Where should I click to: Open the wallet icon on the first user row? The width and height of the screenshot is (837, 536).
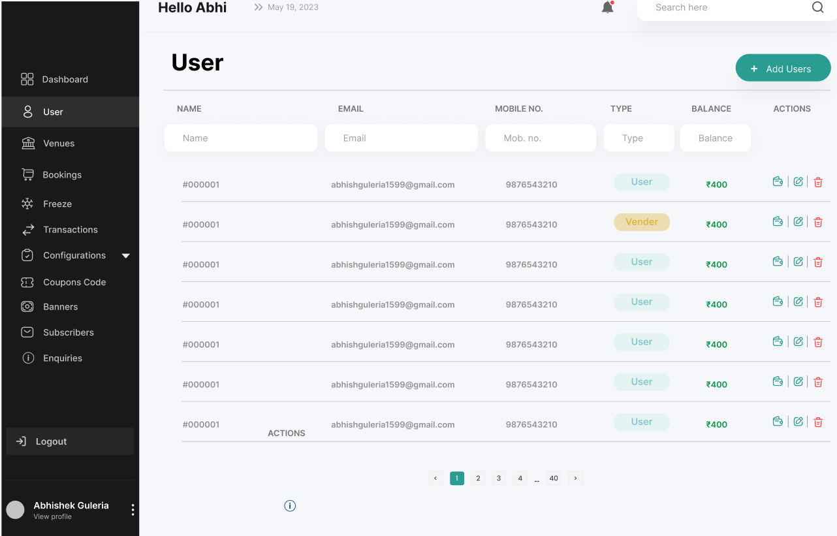[x=778, y=181]
